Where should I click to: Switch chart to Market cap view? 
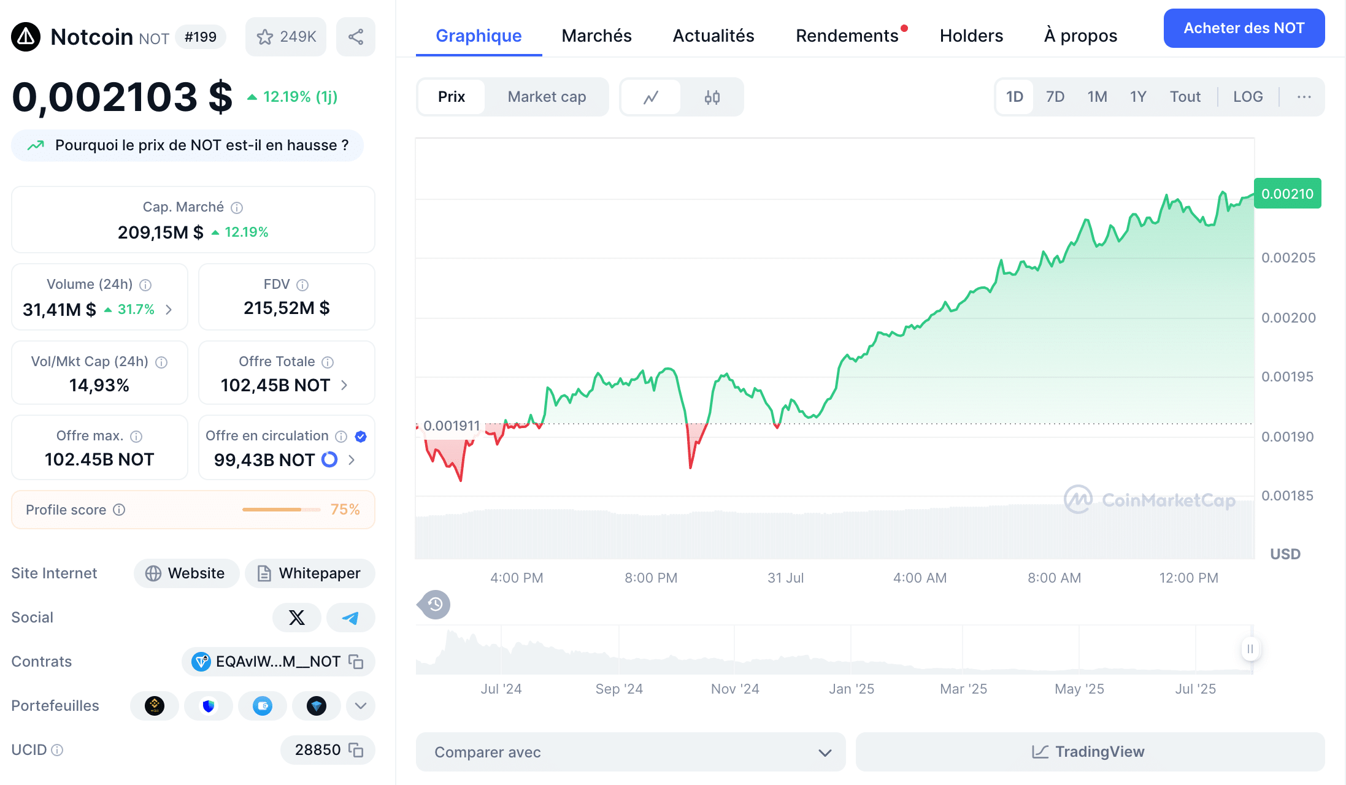[x=547, y=97]
